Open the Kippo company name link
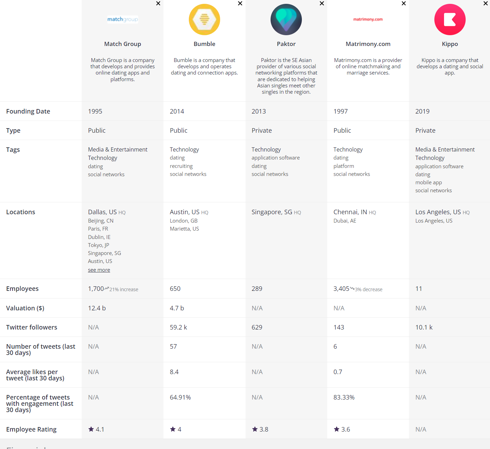 [x=450, y=44]
